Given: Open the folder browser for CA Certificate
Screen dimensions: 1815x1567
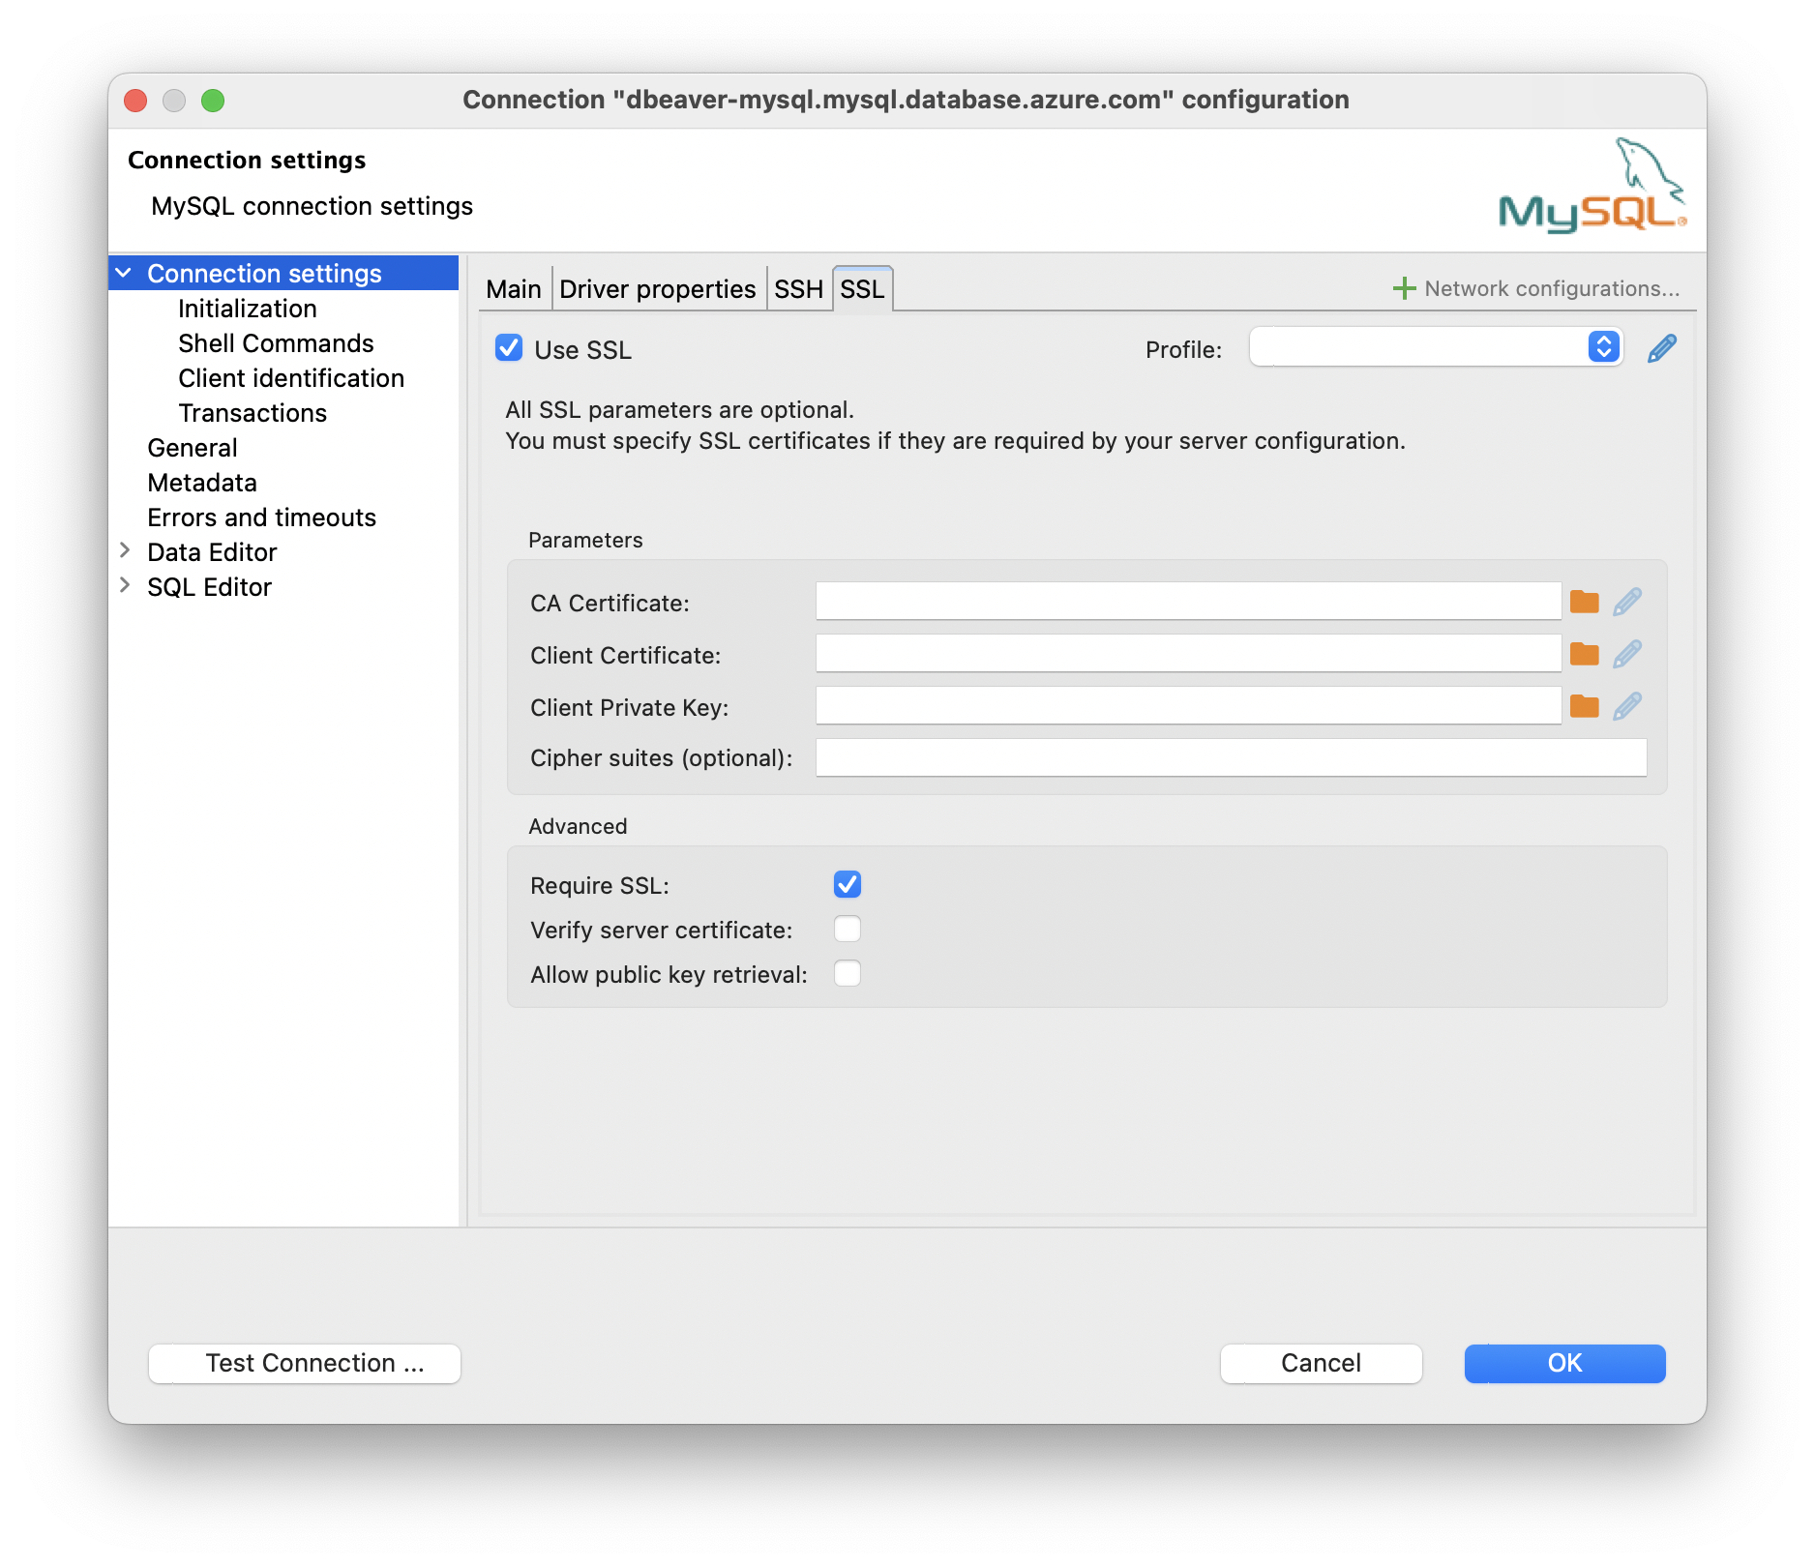Looking at the screenshot, I should (1585, 601).
